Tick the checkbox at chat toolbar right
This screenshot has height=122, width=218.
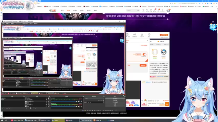164,101
